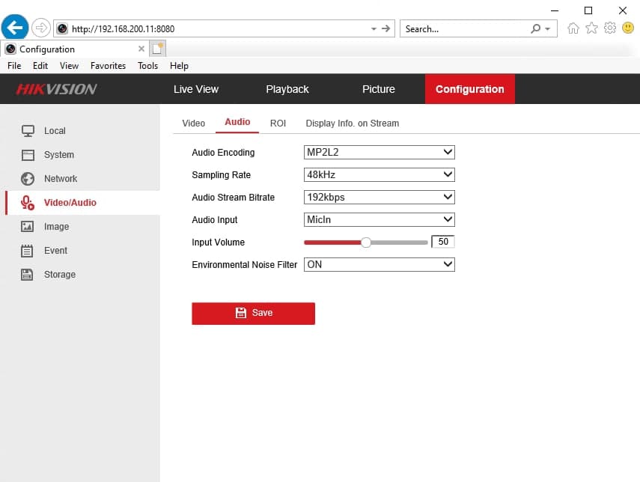
Task: Open the Sampling Rate dropdown
Action: coord(379,175)
